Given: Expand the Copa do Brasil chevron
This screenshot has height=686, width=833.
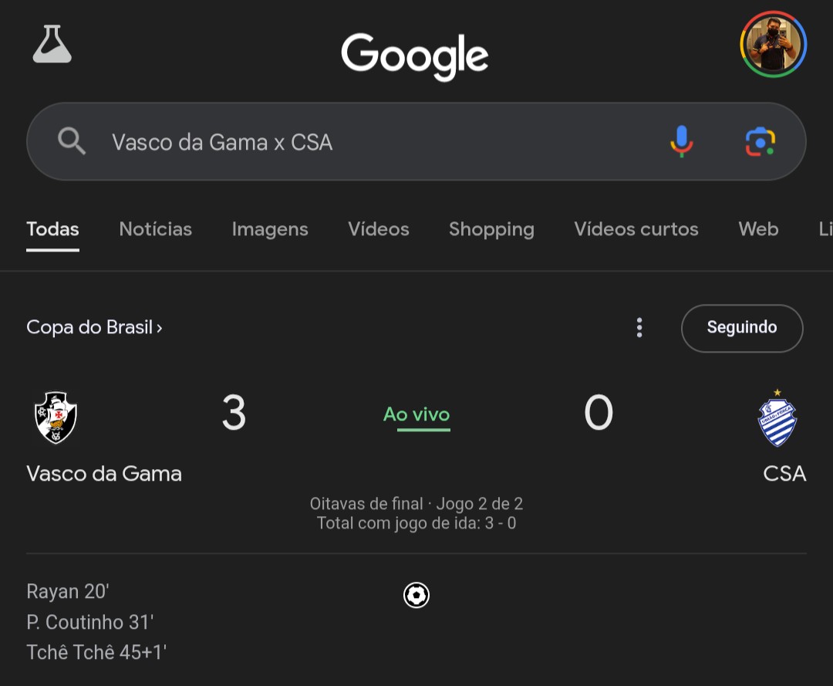Looking at the screenshot, I should click(160, 328).
